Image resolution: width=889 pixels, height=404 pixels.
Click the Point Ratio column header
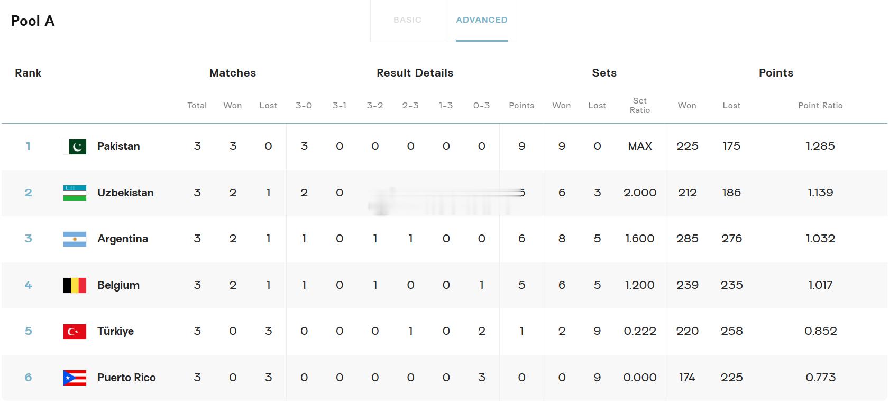[x=820, y=106]
